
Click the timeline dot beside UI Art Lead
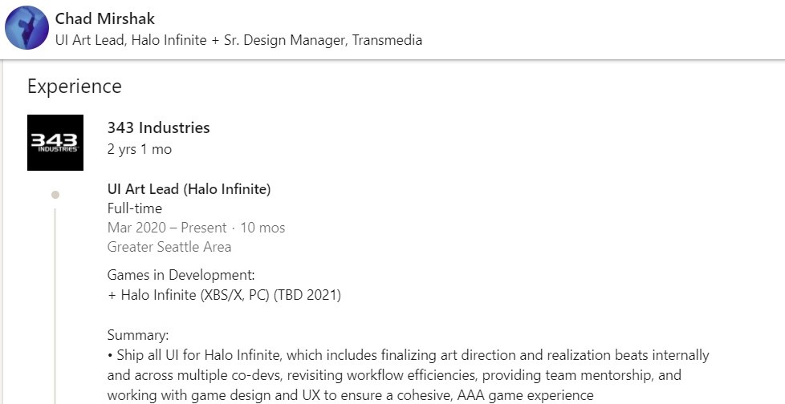point(55,195)
